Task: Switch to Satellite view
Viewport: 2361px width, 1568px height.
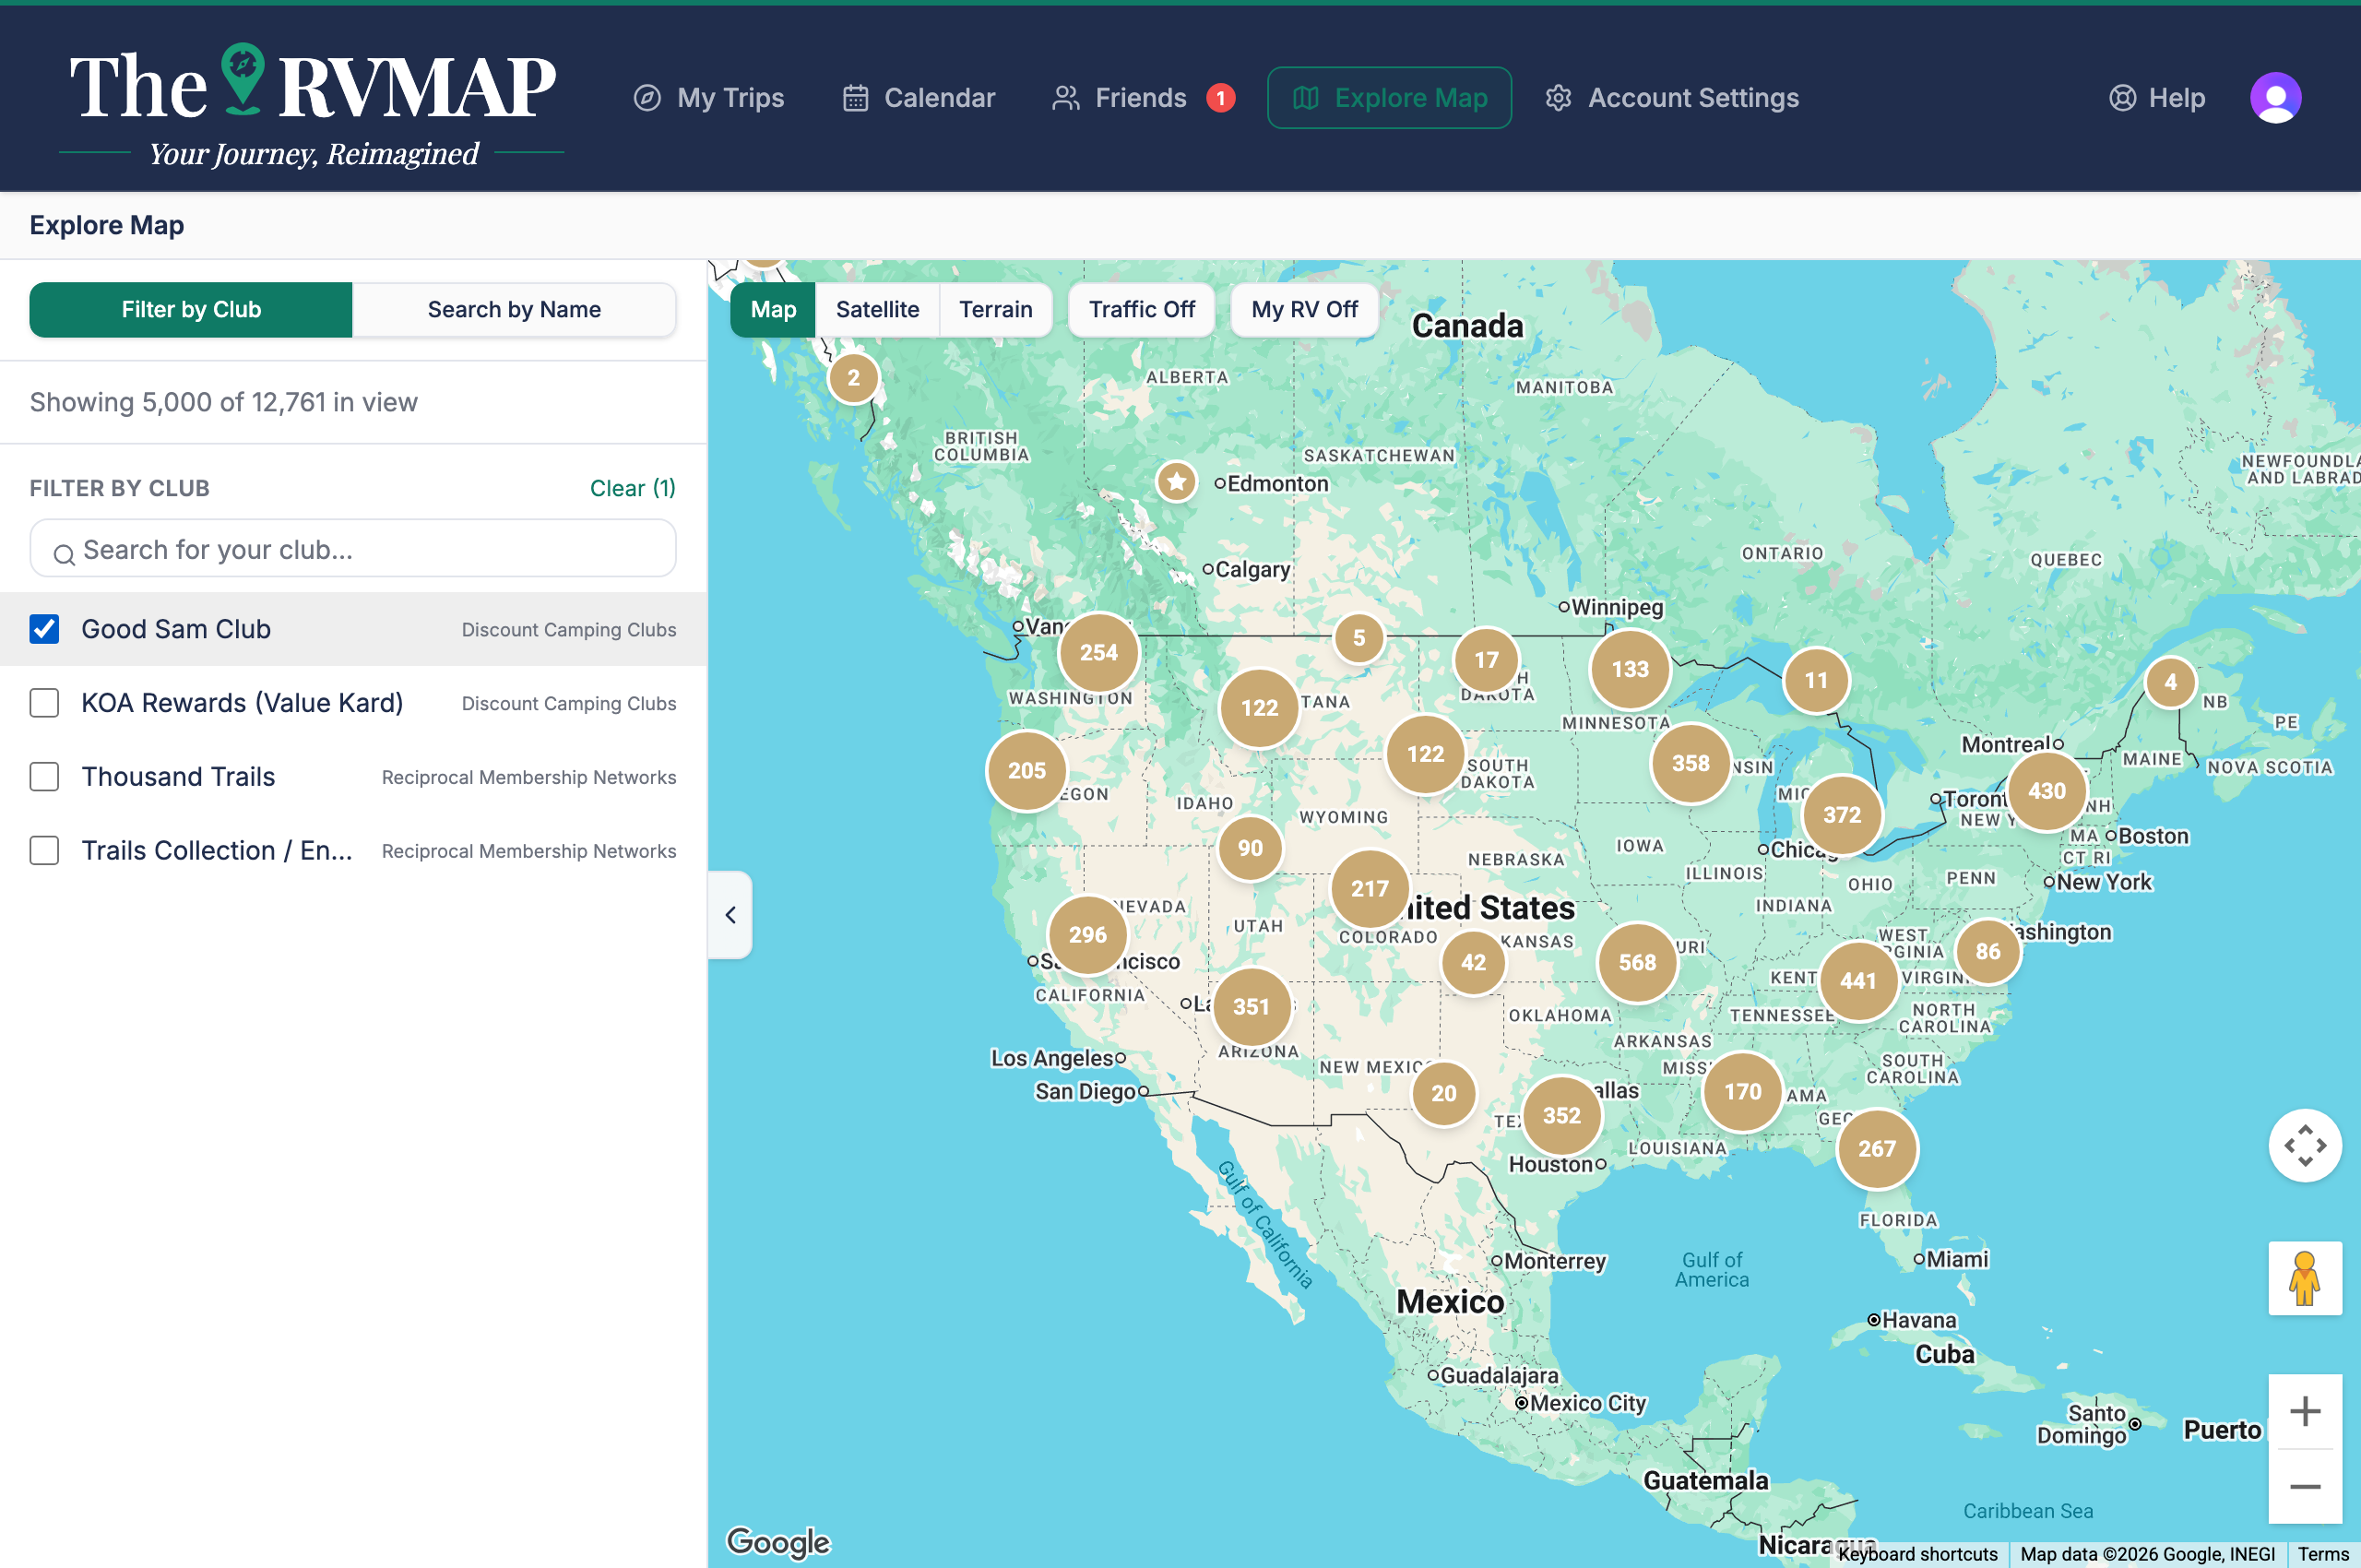Action: pyautogui.click(x=877, y=310)
